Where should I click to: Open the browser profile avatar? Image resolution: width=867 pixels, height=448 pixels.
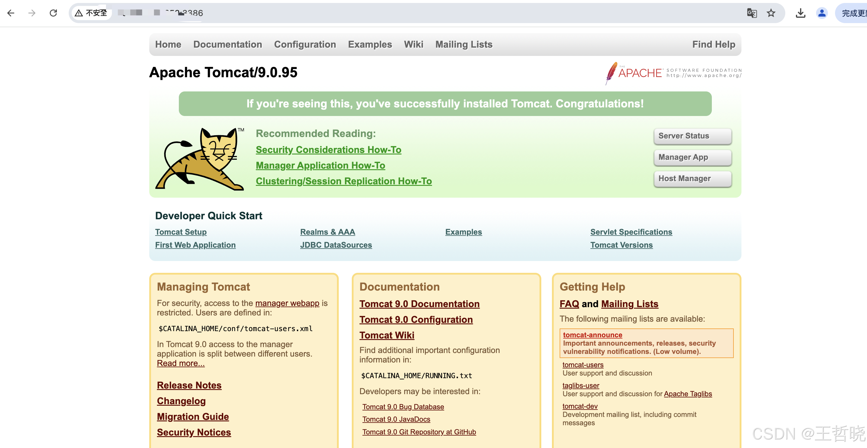[x=822, y=13]
